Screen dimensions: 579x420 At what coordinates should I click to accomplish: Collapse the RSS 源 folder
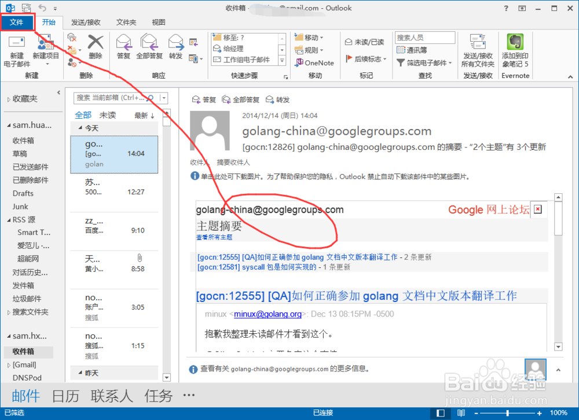[9, 220]
